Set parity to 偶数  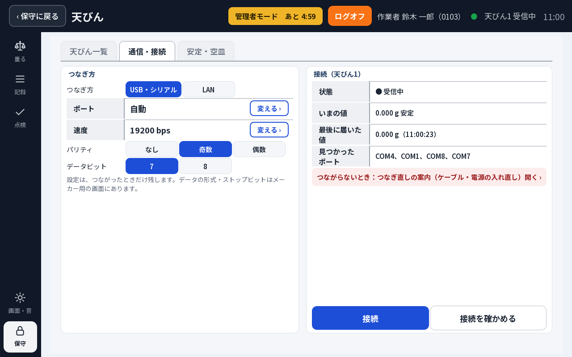[x=259, y=149]
